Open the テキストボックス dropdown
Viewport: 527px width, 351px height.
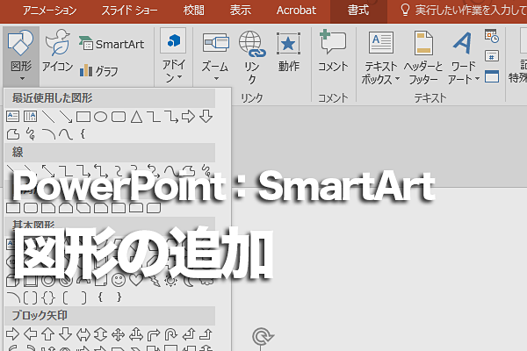click(380, 58)
